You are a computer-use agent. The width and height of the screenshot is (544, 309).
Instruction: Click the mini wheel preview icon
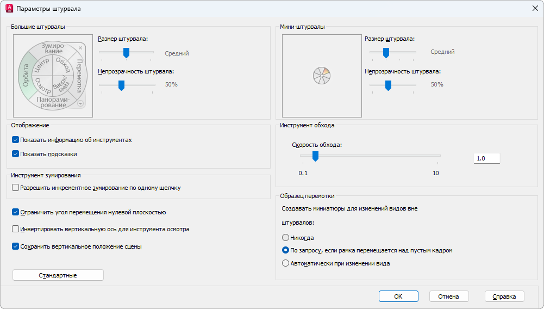tap(322, 76)
